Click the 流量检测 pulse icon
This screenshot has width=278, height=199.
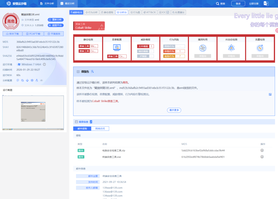(x=260, y=48)
